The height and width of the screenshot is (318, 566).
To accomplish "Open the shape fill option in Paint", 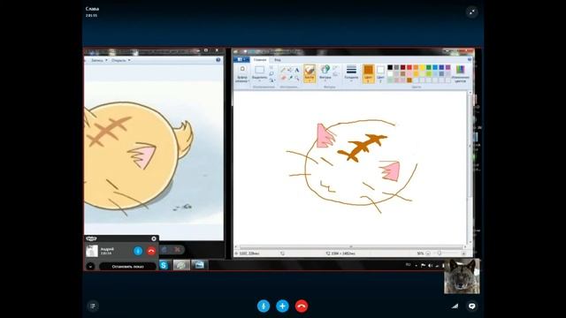I will click(x=334, y=74).
